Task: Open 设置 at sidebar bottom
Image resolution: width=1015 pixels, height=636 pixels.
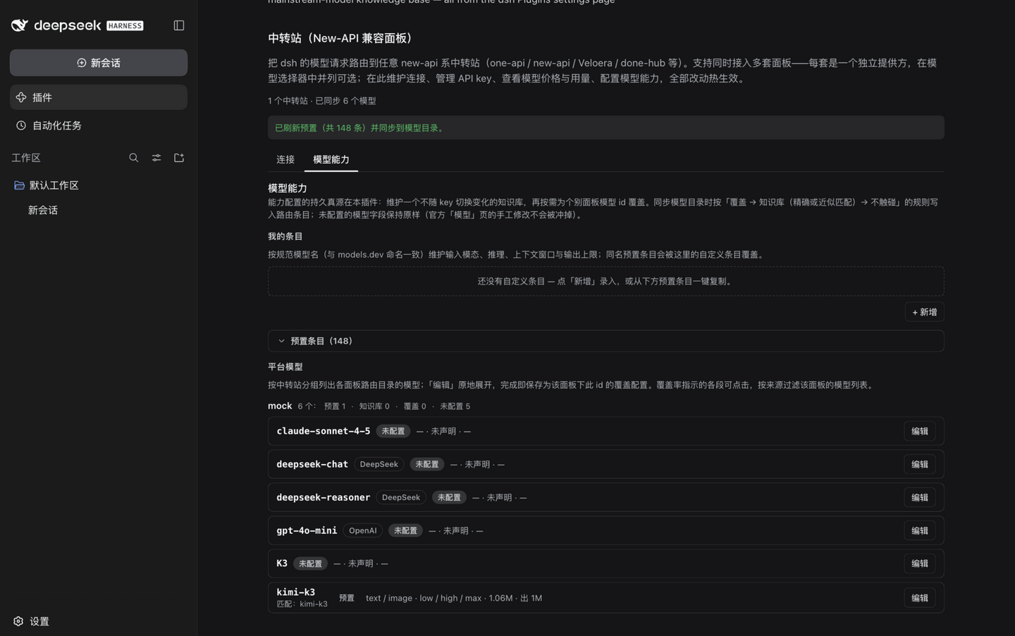Action: click(32, 621)
